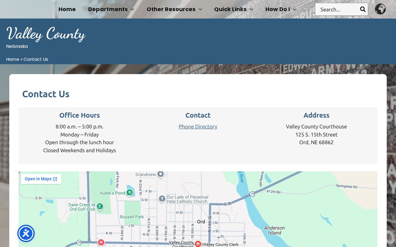Click the Bussell Park map label
Viewport: 396px width, 247px height.
132,217
